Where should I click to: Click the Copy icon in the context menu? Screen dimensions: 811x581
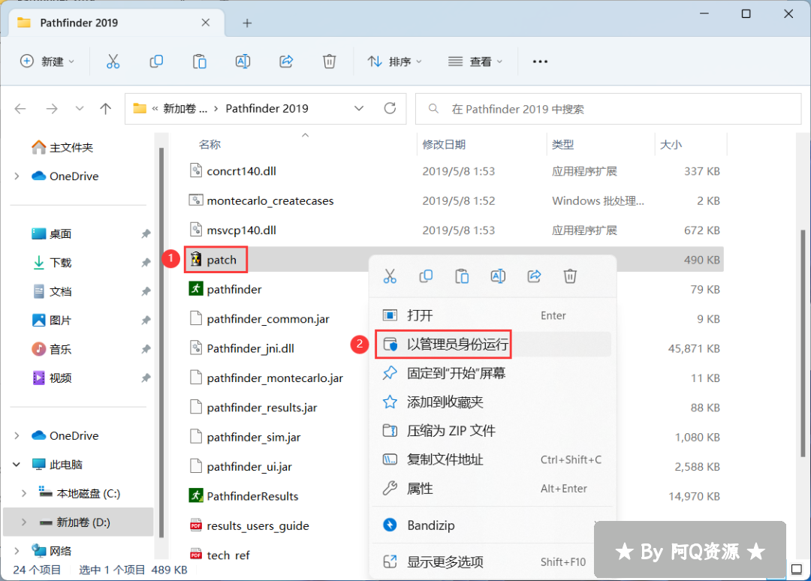pos(426,276)
